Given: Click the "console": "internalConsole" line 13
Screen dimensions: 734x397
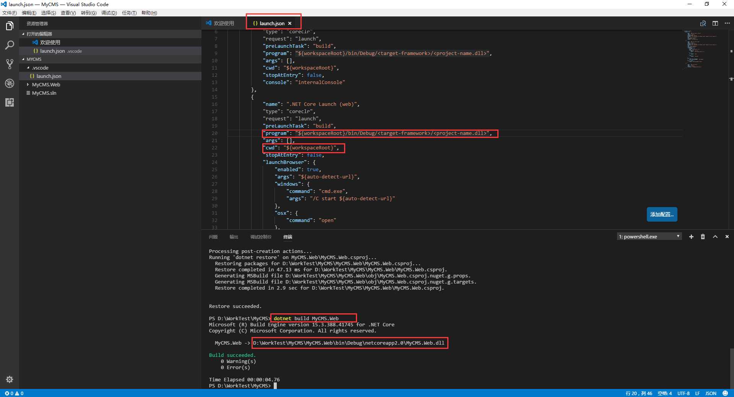Looking at the screenshot, I should [304, 83].
